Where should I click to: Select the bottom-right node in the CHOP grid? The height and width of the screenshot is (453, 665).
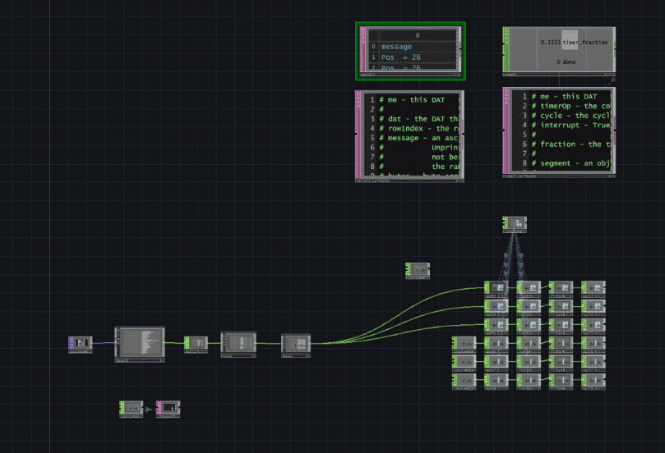[x=593, y=380]
